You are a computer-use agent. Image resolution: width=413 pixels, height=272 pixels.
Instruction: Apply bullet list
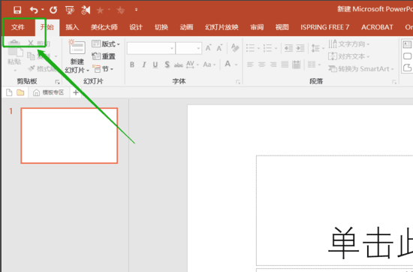pyautogui.click(x=250, y=48)
